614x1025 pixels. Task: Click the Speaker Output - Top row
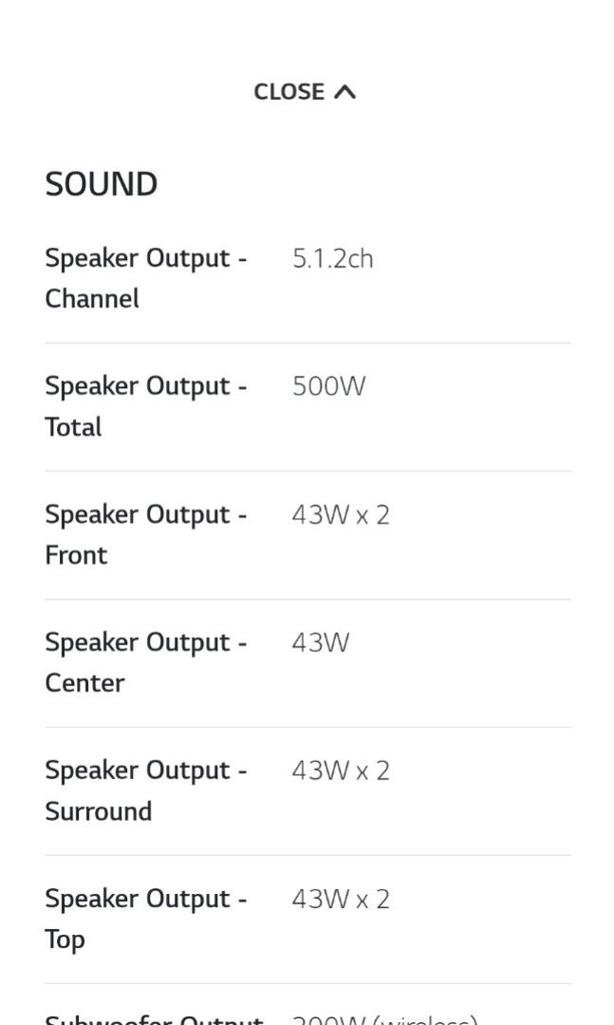coord(145,918)
